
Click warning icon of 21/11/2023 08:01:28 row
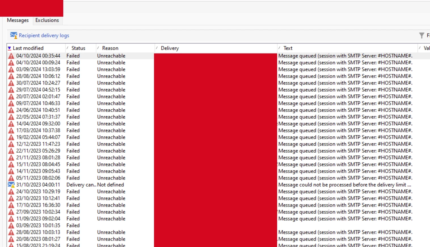coord(11,158)
